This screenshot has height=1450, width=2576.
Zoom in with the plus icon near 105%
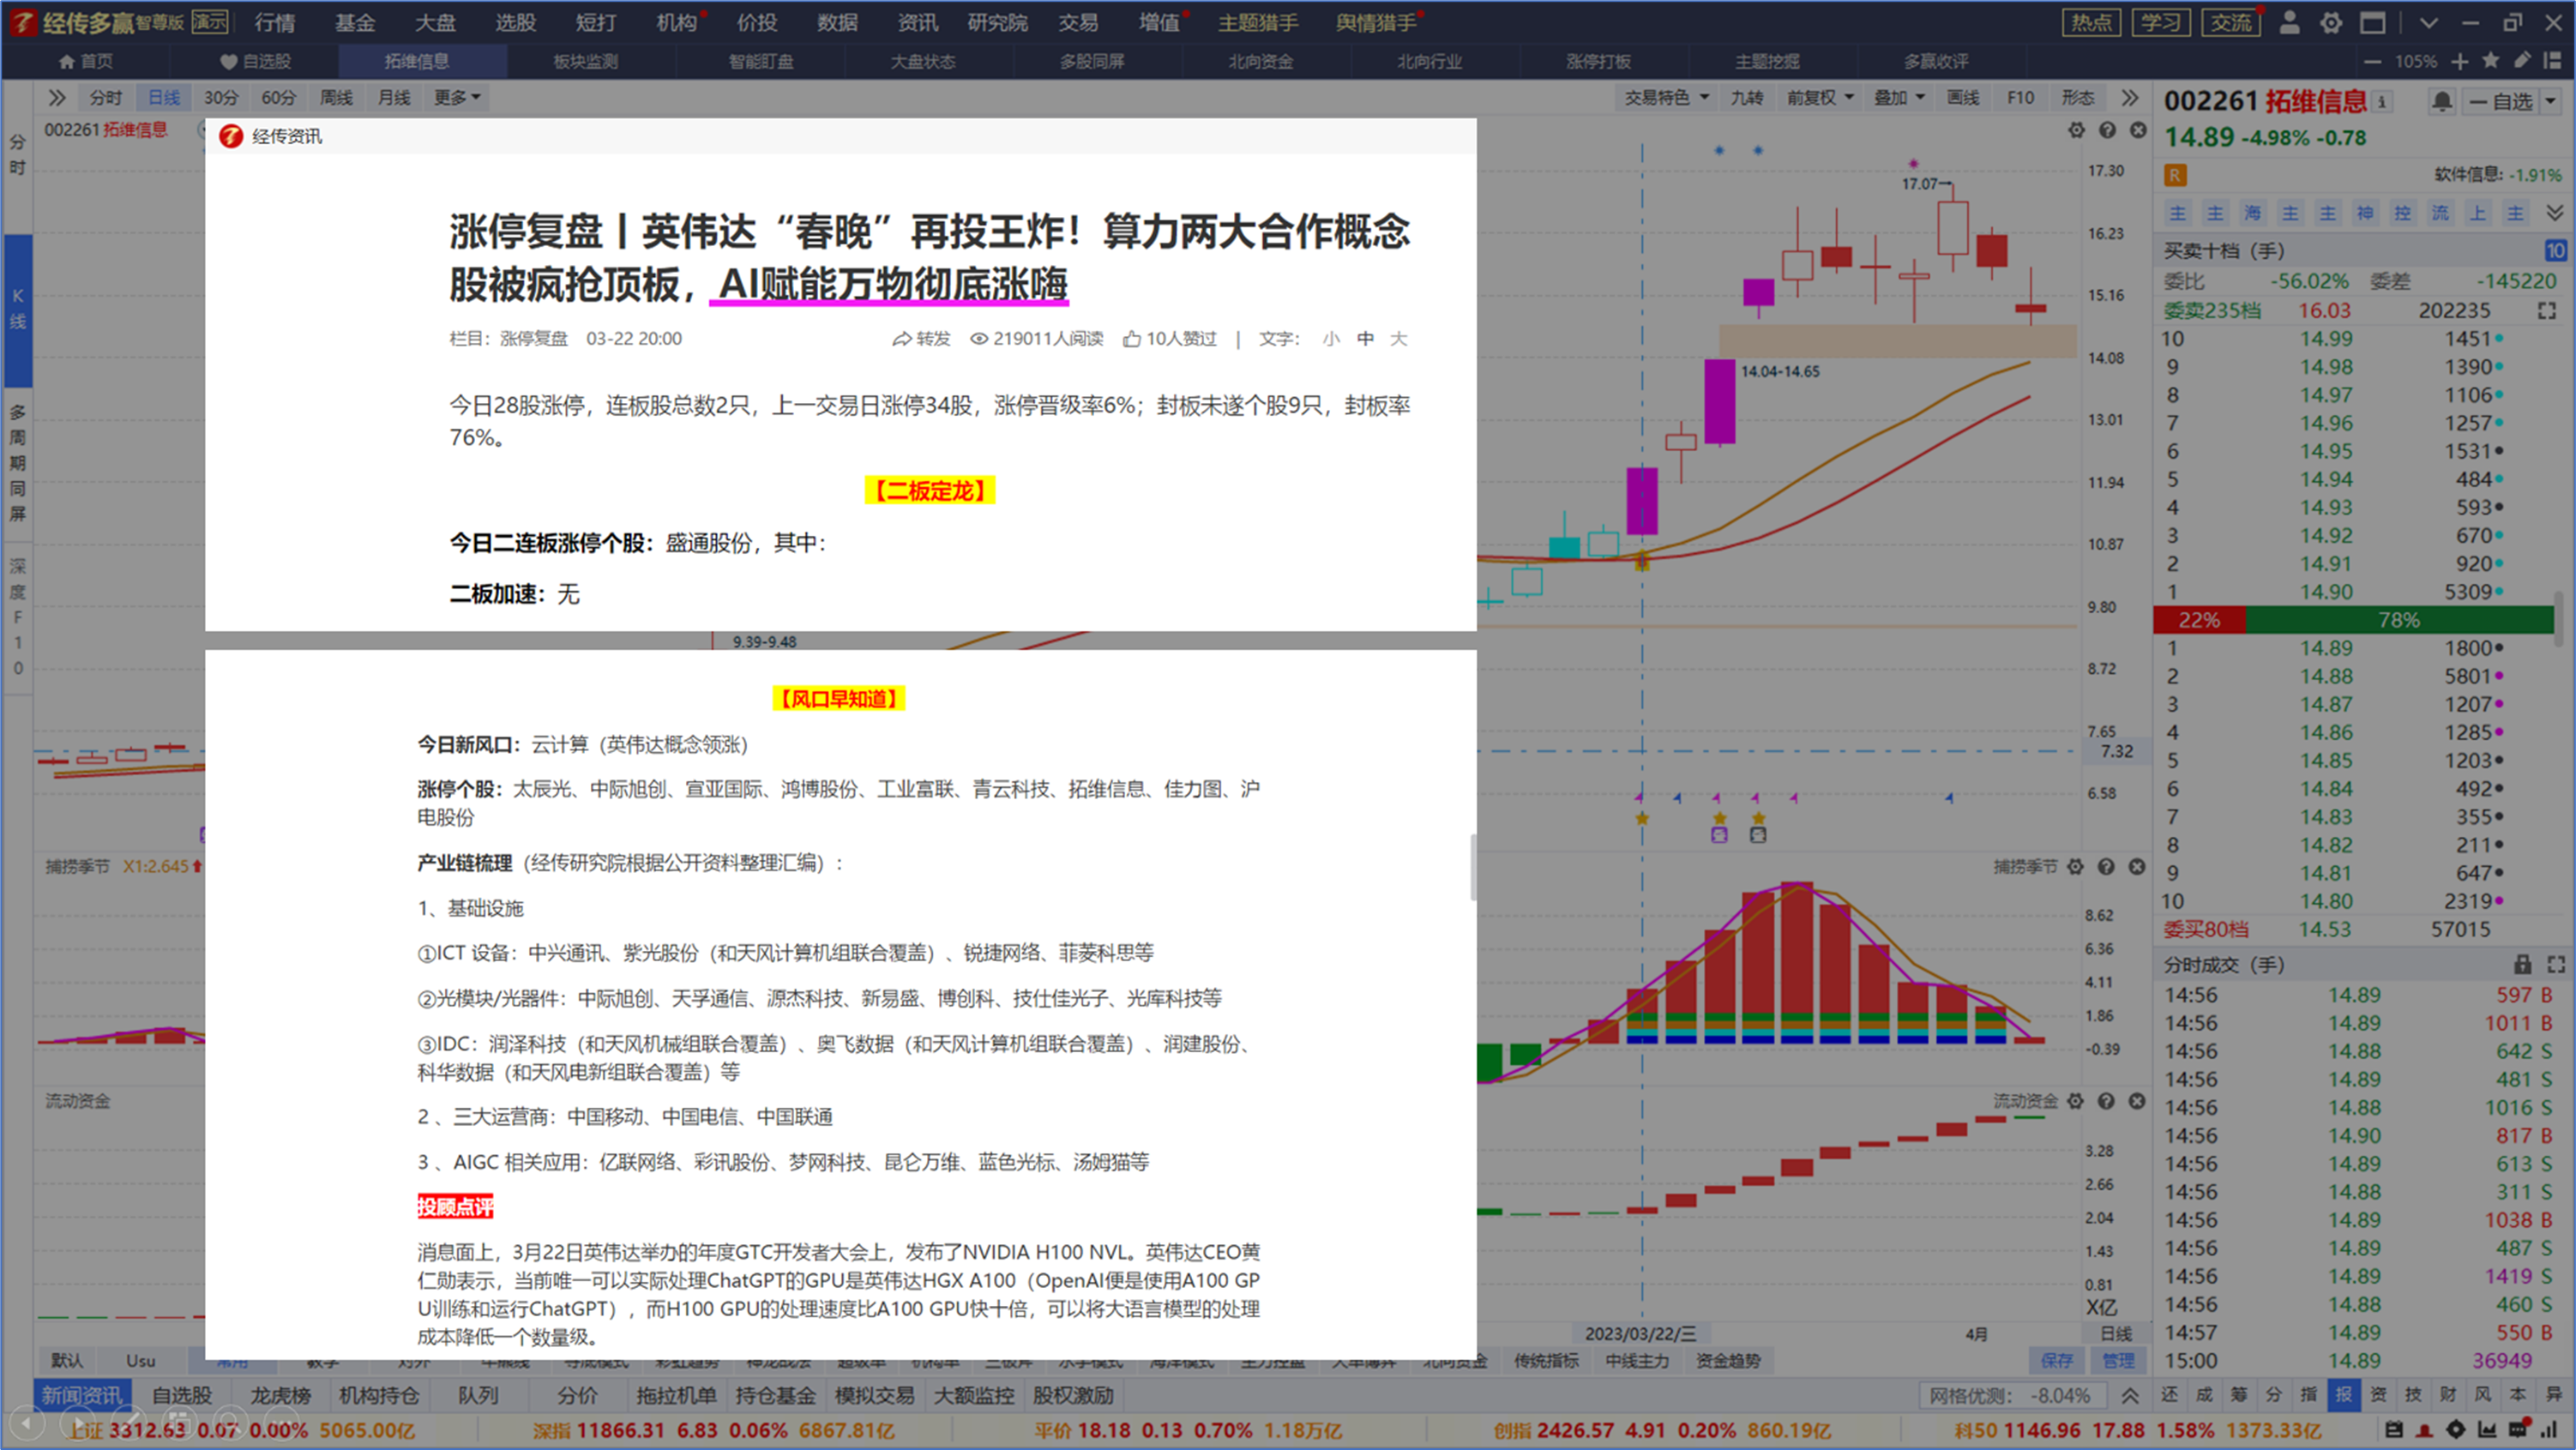[2459, 61]
